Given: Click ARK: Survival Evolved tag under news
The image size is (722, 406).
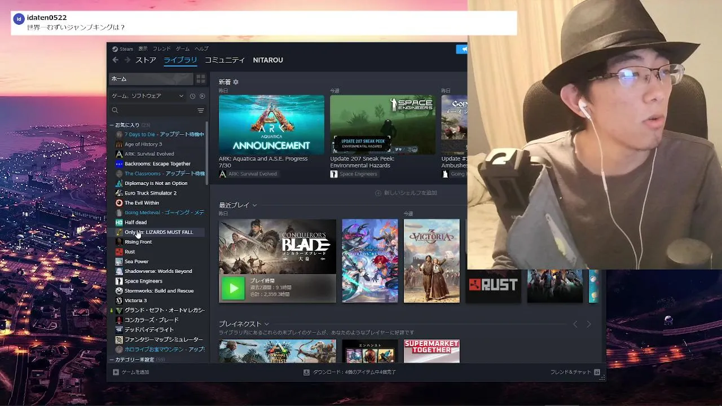Looking at the screenshot, I should click(x=248, y=174).
